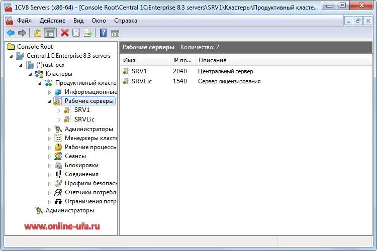Click the port value 1540
Image resolution: width=377 pixels, height=251 pixels.
tap(180, 81)
